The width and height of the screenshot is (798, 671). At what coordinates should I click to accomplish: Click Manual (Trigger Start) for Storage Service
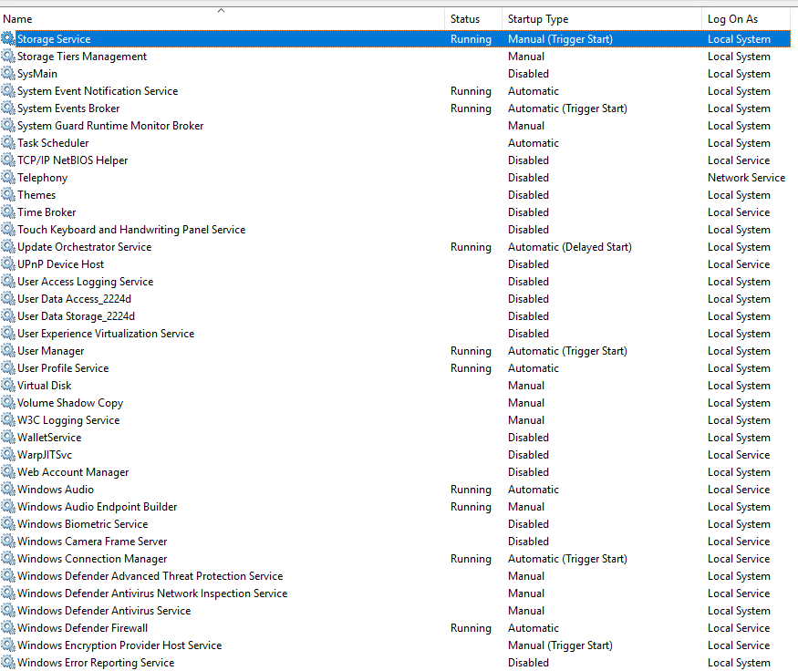pos(560,38)
